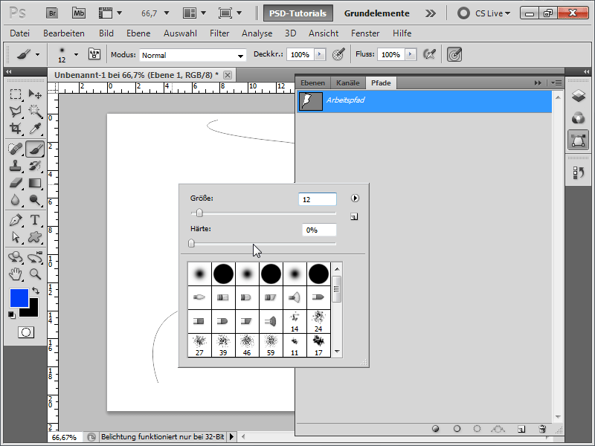This screenshot has width=595, height=446.
Task: Open the blue foreground color swatch
Action: pyautogui.click(x=19, y=298)
